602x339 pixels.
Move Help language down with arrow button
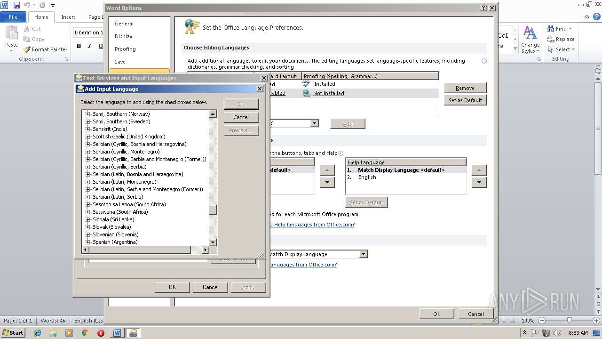479,182
